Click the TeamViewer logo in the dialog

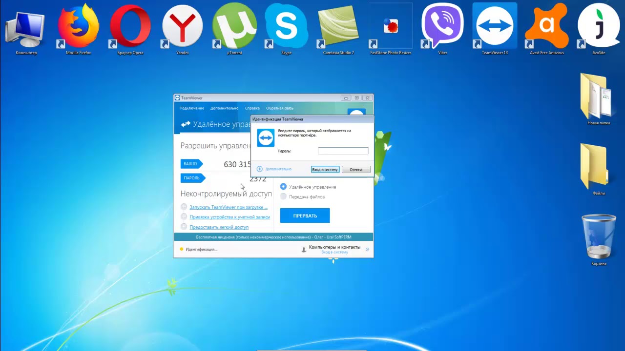click(x=266, y=138)
